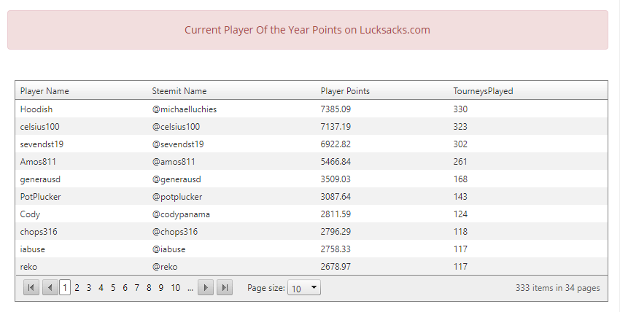Click Steemit name @celsius100
The image size is (620, 312).
click(176, 127)
